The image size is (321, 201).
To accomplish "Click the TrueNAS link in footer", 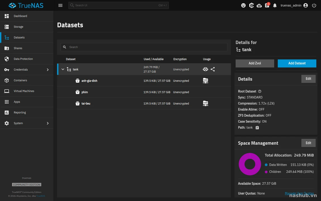I will (40, 196).
